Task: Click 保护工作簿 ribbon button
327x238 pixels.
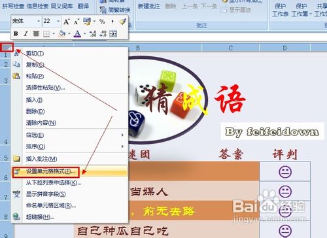Action: (x=301, y=10)
